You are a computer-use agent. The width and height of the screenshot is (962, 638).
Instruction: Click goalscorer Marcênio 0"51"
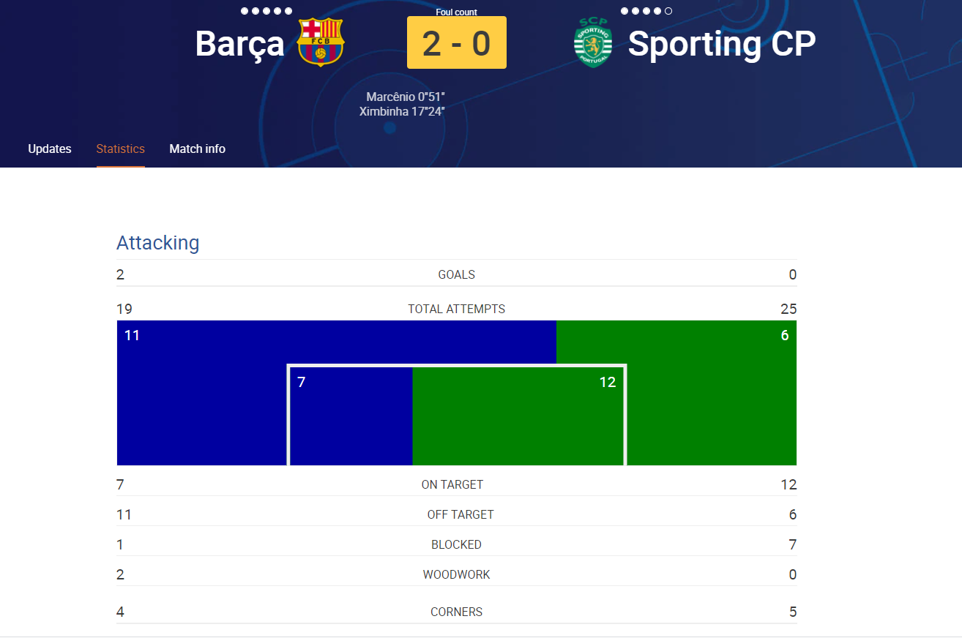406,97
